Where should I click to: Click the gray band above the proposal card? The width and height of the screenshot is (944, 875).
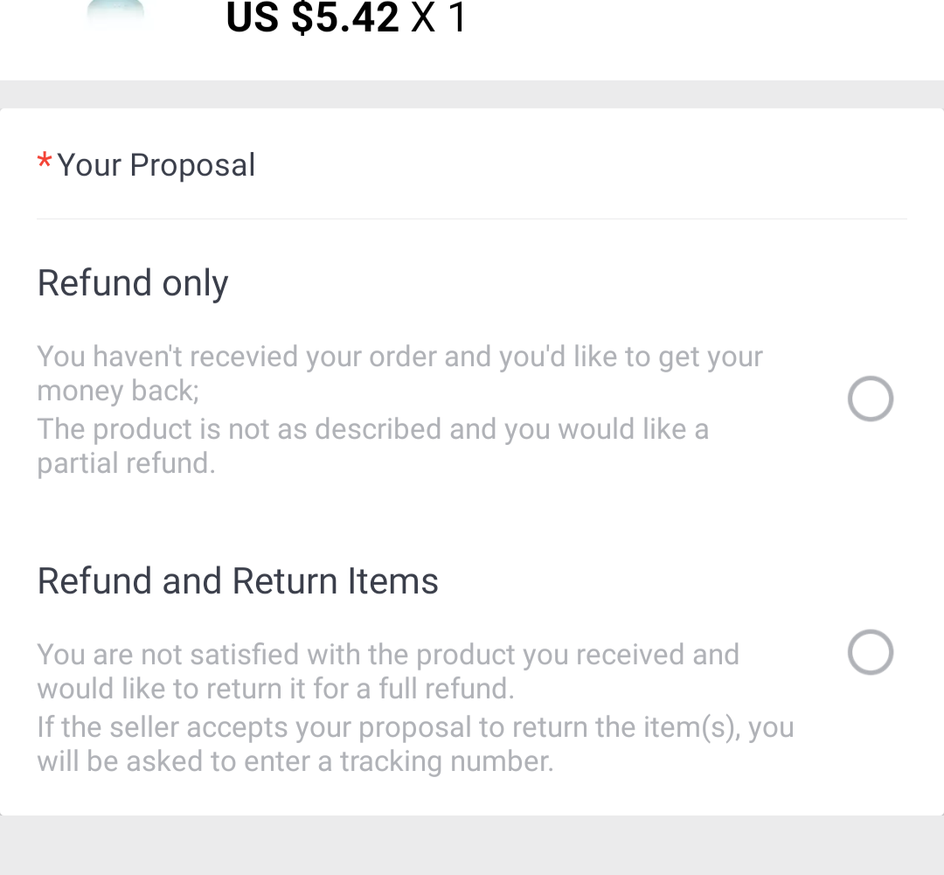pos(472,94)
